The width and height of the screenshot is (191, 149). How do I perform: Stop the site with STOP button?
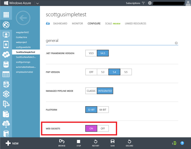click(x=79, y=143)
